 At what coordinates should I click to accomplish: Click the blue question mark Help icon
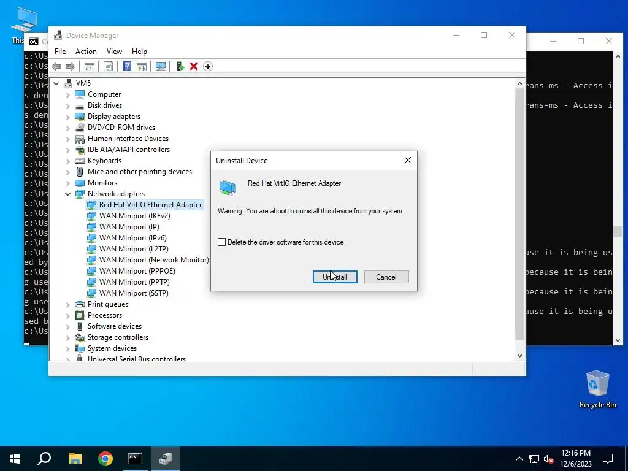click(x=127, y=66)
